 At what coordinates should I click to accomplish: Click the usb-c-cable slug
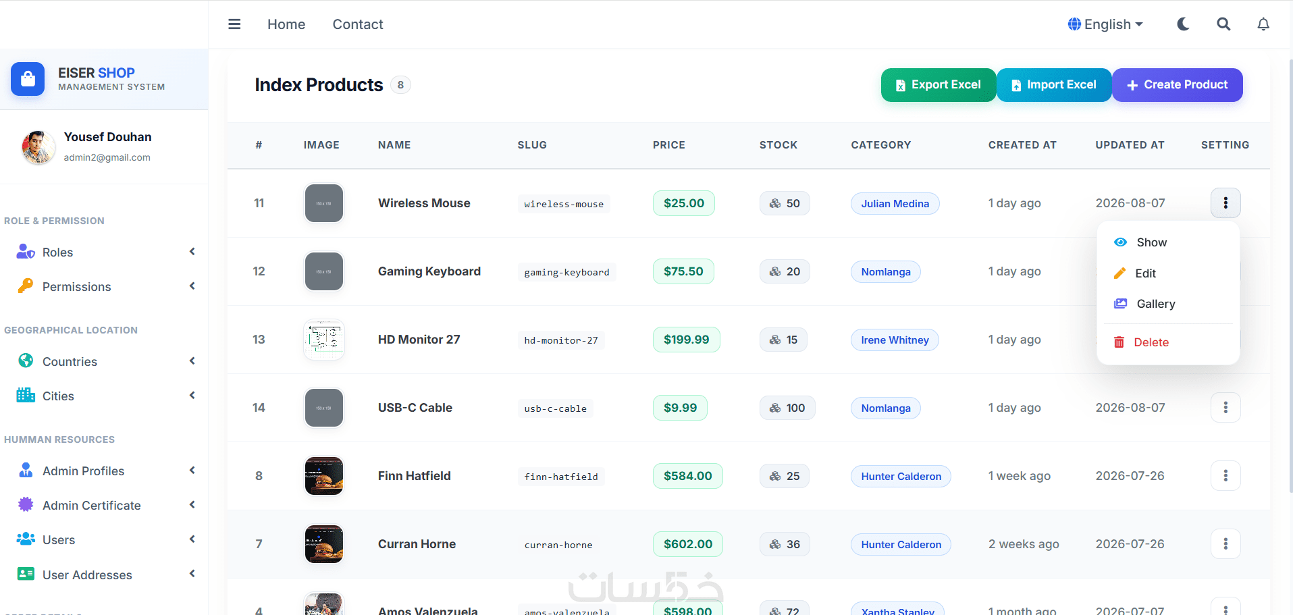556,408
